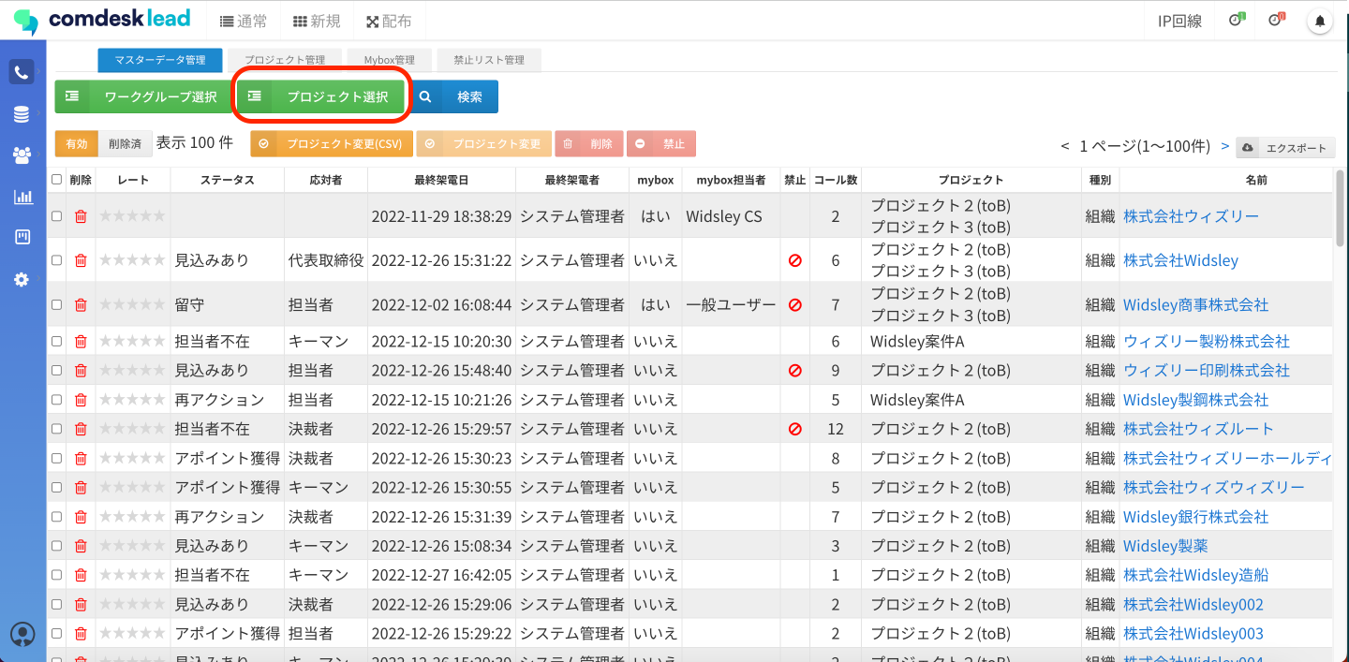Open the bar chart reports icon

point(22,197)
